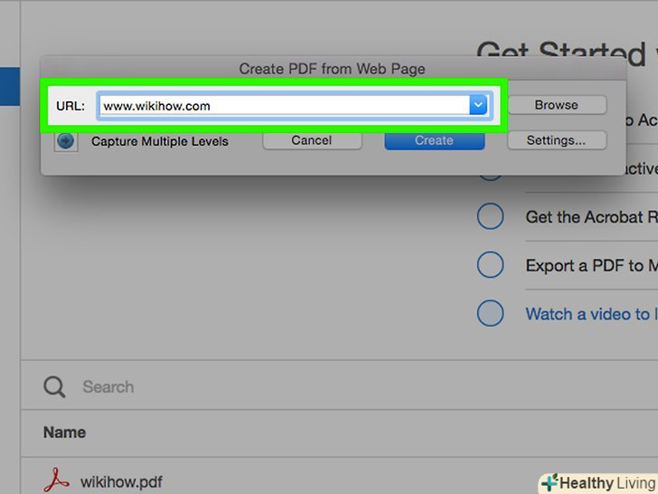Click the blue selected sidebar tab
Viewport: 658px width, 494px height.
[x=10, y=86]
